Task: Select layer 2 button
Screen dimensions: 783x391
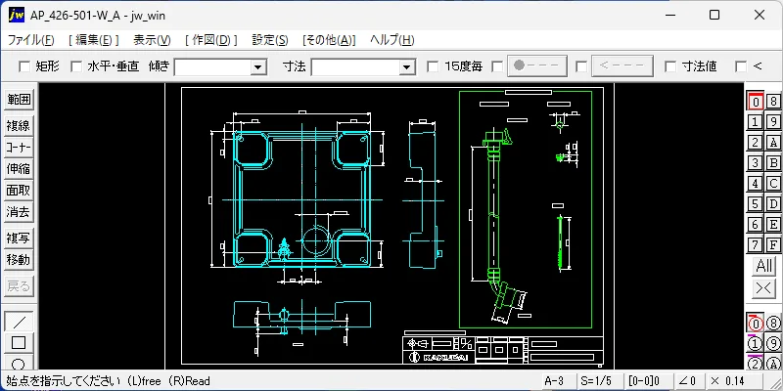Action: coord(756,142)
